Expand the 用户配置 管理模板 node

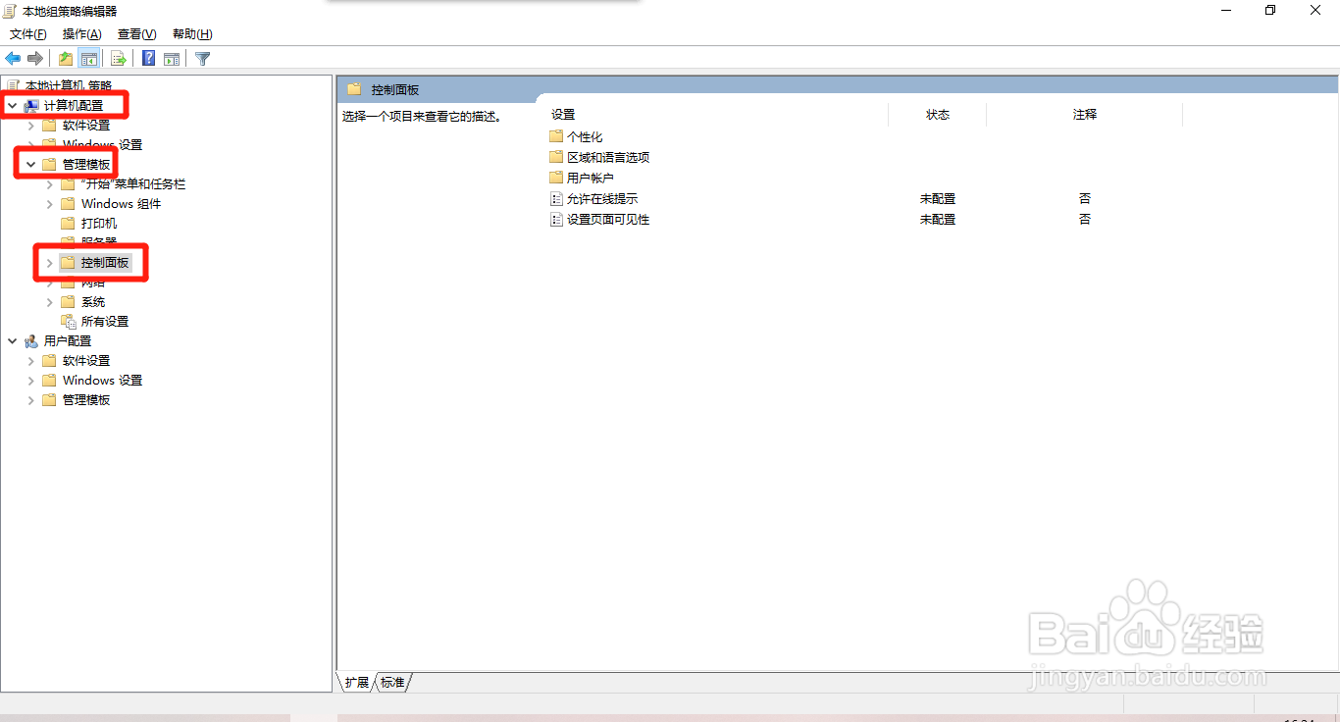[x=30, y=399]
